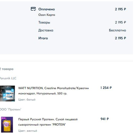134x135 pixels.
Task: Open the WATT NUTRITION creatine product thumbnail
Action: [x=7, y=94]
